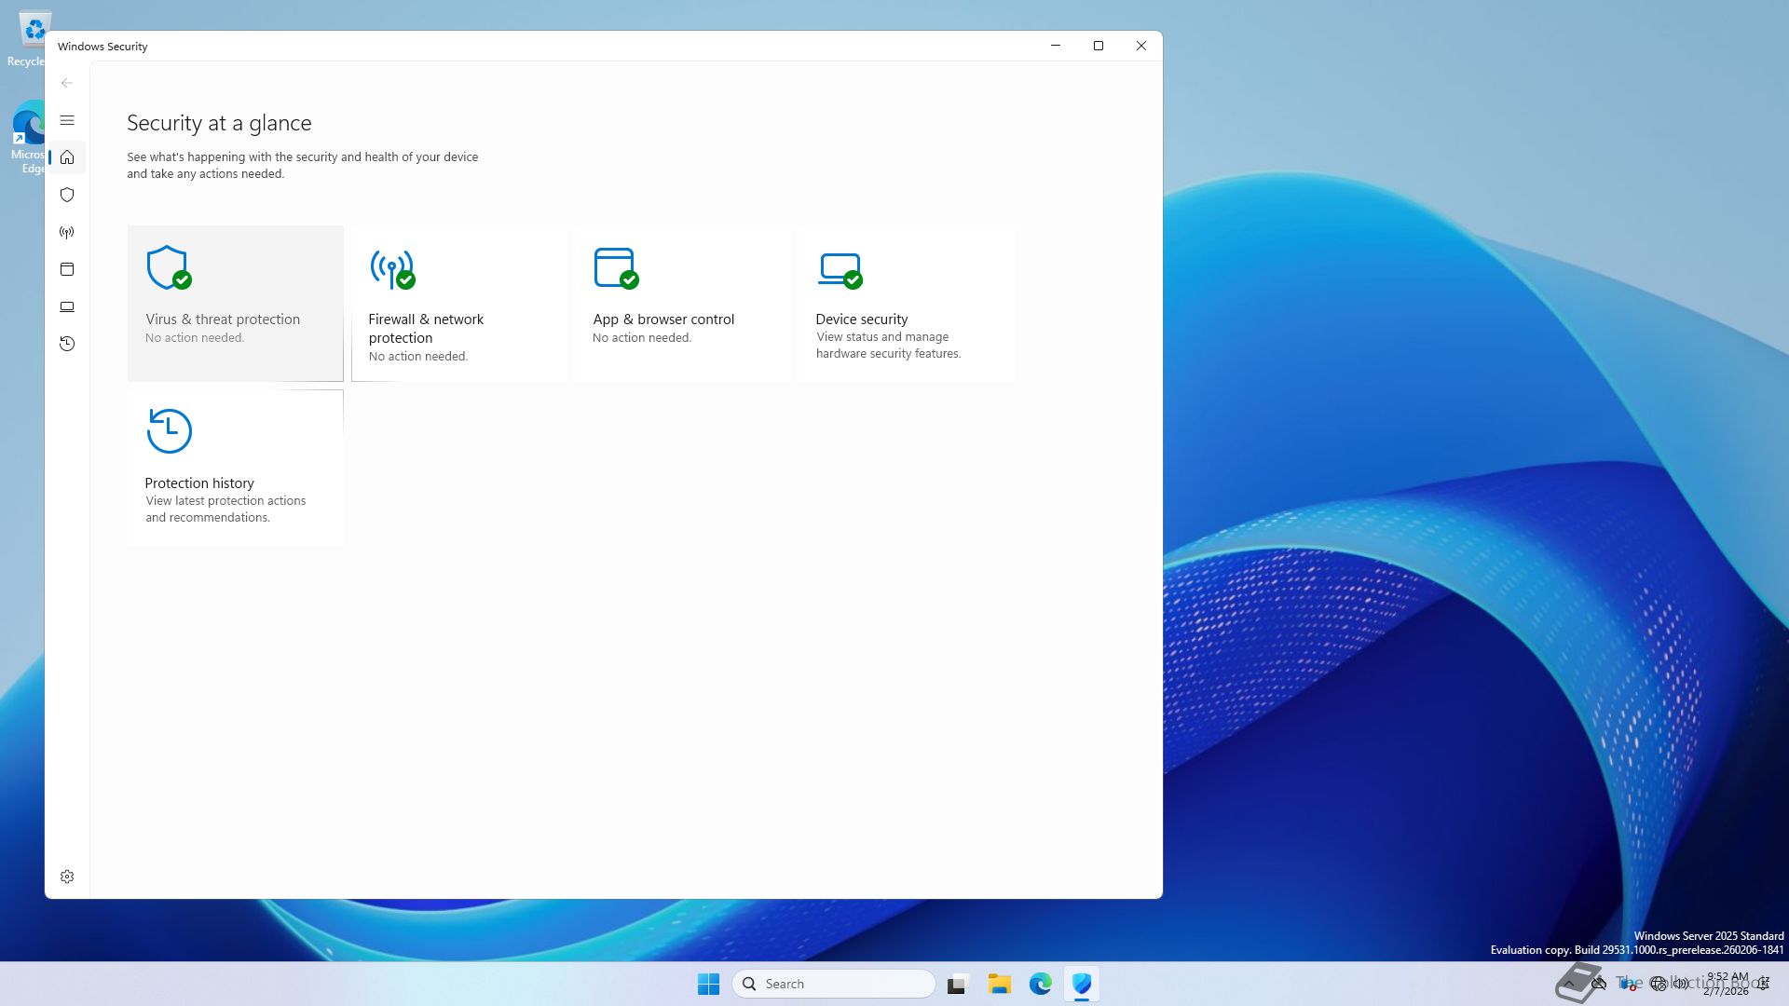This screenshot has height=1006, width=1789.
Task: Open Virus & threat protection shield sidebar icon
Action: coord(67,195)
